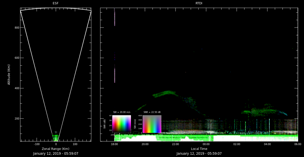Click the "02:00" time tick label
This screenshot has width=304, height=157.
(x=237, y=144)
